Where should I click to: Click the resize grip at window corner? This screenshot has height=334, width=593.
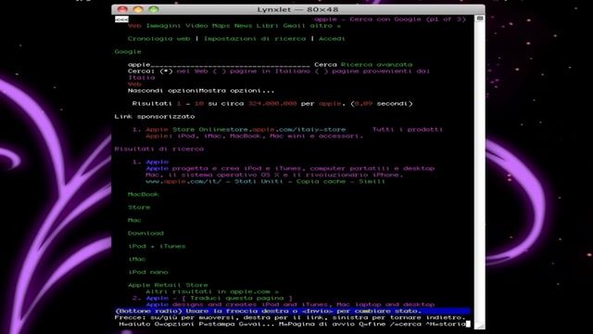[480, 326]
